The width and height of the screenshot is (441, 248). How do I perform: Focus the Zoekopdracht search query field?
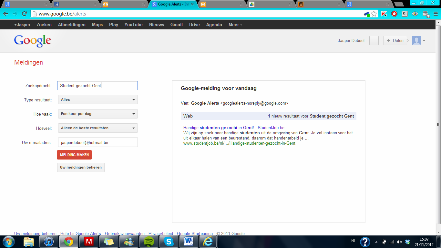[97, 86]
